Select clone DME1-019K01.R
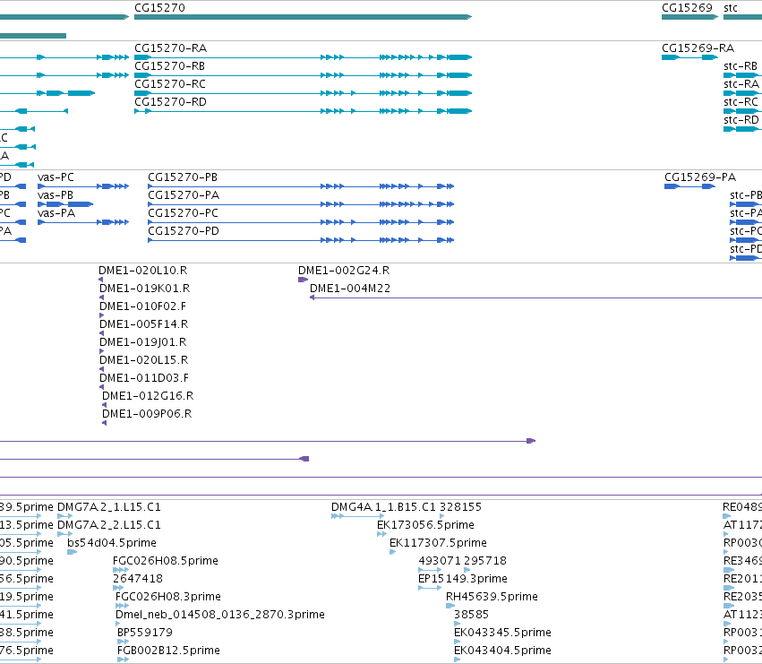 (145, 289)
